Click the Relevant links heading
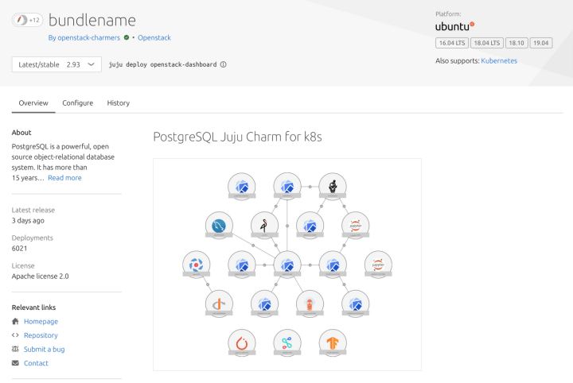Screen dimensions: 573x383 [33, 308]
